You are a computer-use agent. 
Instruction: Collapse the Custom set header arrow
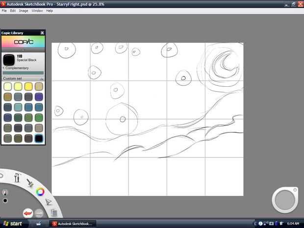point(41,79)
